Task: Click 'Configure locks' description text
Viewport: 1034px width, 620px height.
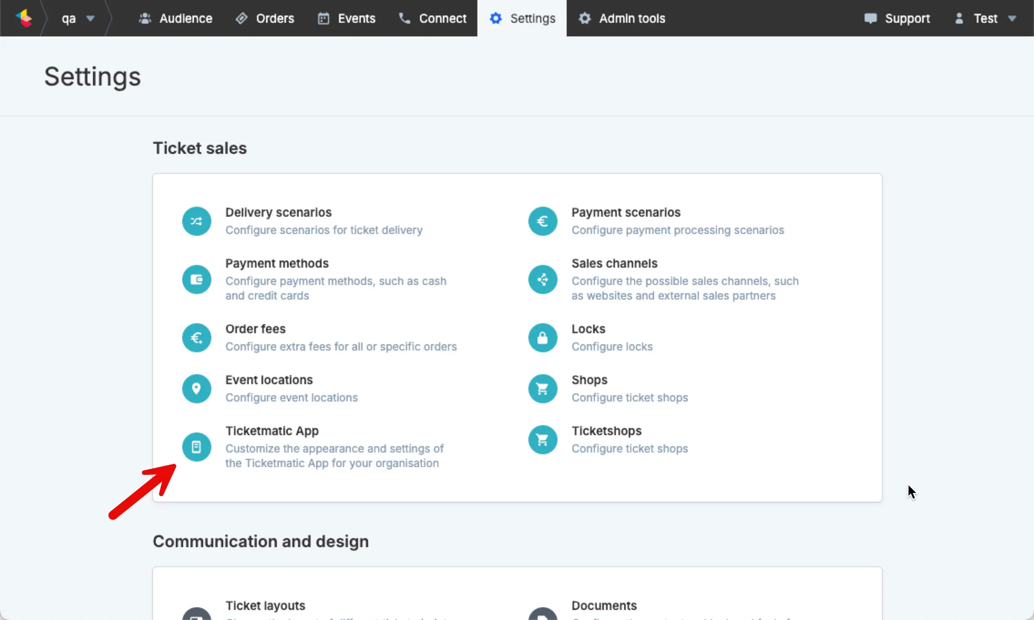Action: pos(612,347)
